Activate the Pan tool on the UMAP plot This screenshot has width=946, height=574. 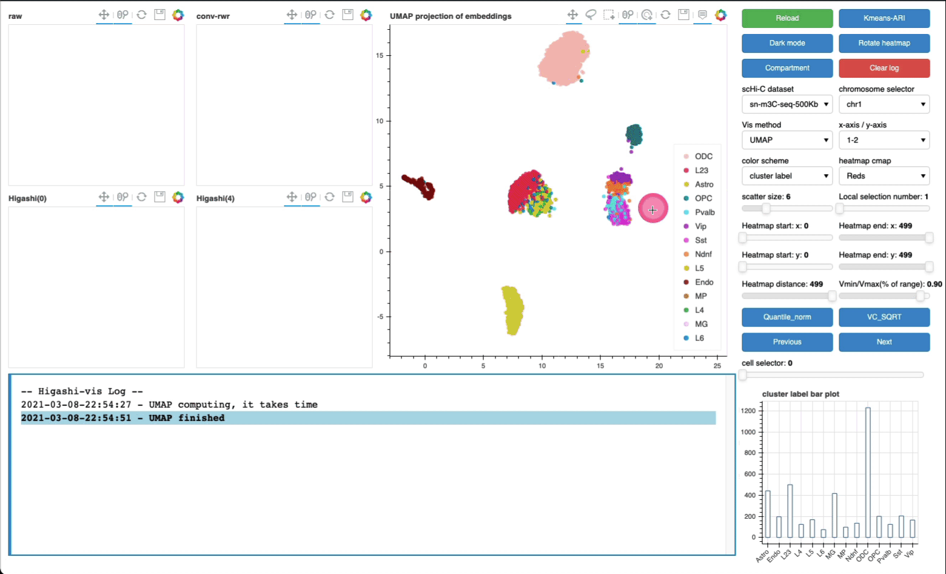pos(572,15)
